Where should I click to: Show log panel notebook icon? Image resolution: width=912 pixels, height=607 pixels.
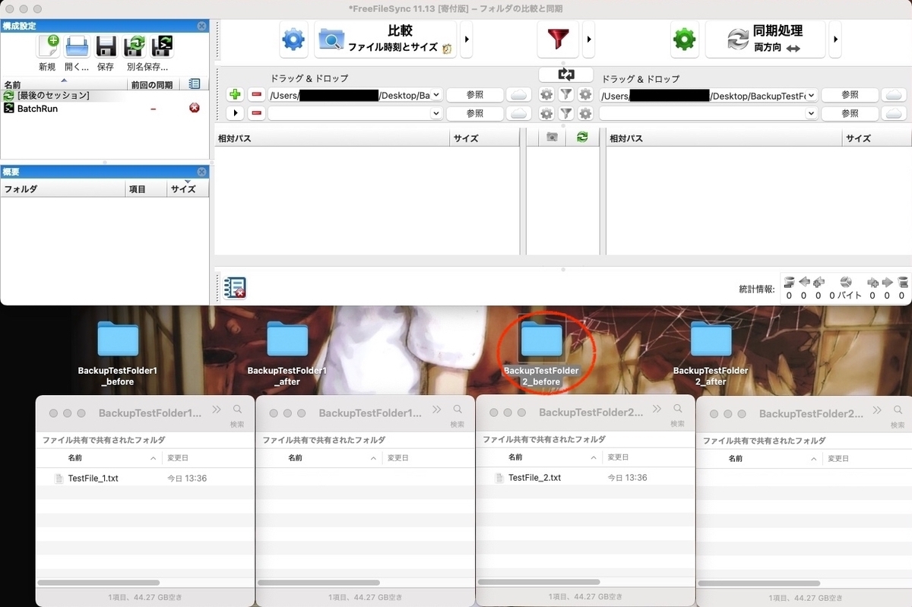click(x=235, y=287)
